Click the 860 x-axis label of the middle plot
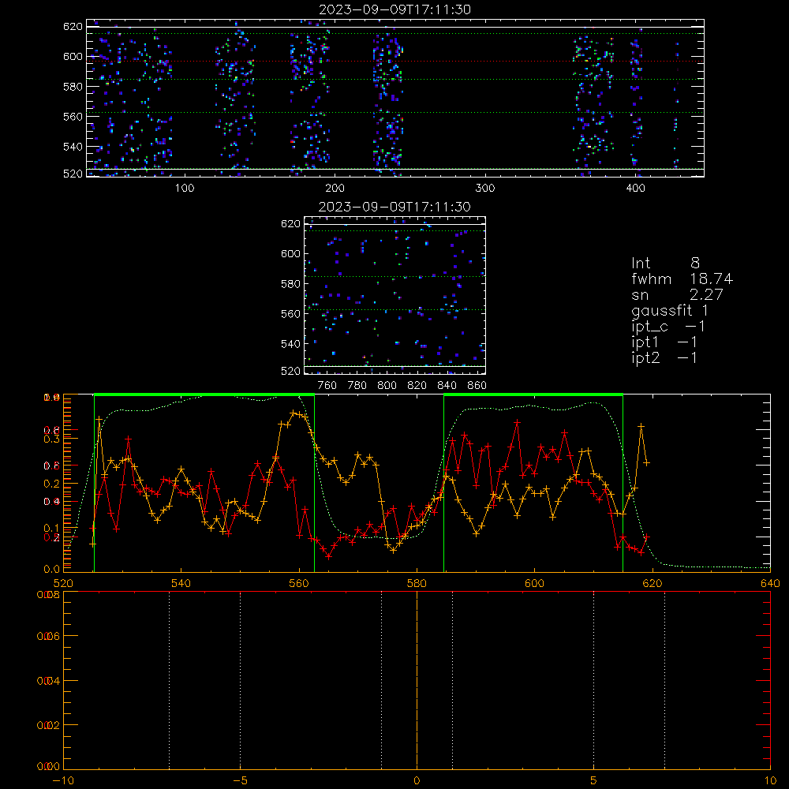 point(477,386)
